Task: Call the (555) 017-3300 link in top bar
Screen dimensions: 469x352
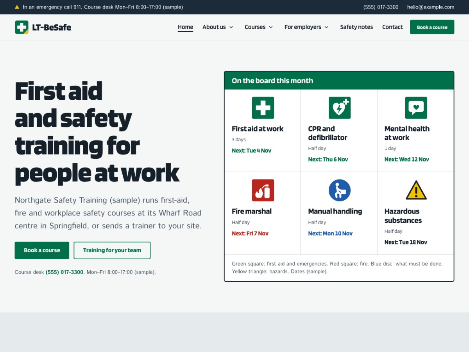Action: point(381,7)
